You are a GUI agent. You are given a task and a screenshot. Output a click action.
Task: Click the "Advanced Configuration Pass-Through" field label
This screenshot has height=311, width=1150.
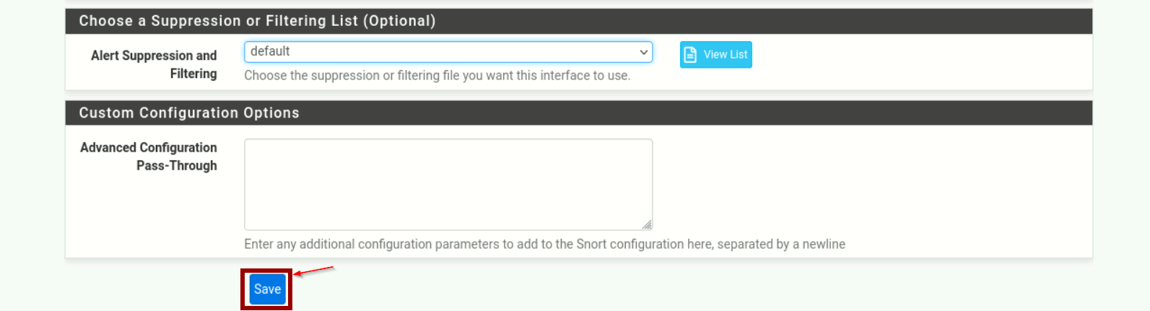[149, 156]
